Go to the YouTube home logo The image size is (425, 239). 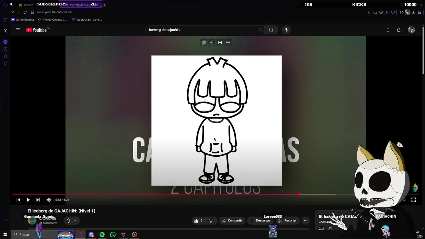(36, 30)
